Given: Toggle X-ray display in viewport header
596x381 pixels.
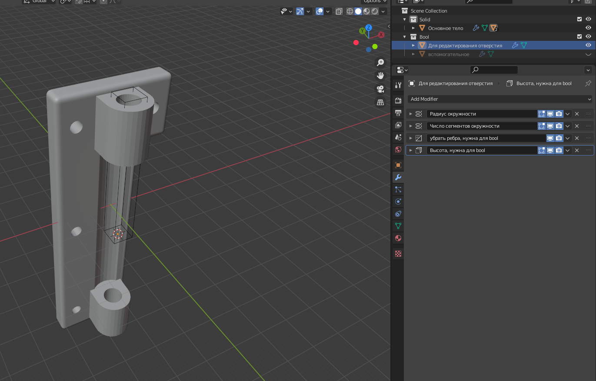Looking at the screenshot, I should [x=339, y=11].
